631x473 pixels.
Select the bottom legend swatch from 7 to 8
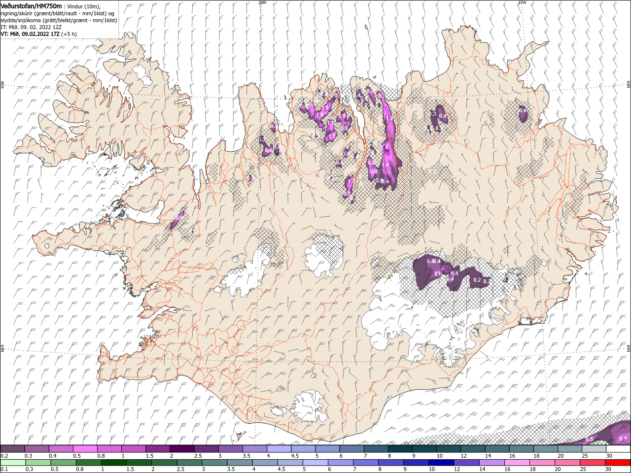(x=367, y=462)
